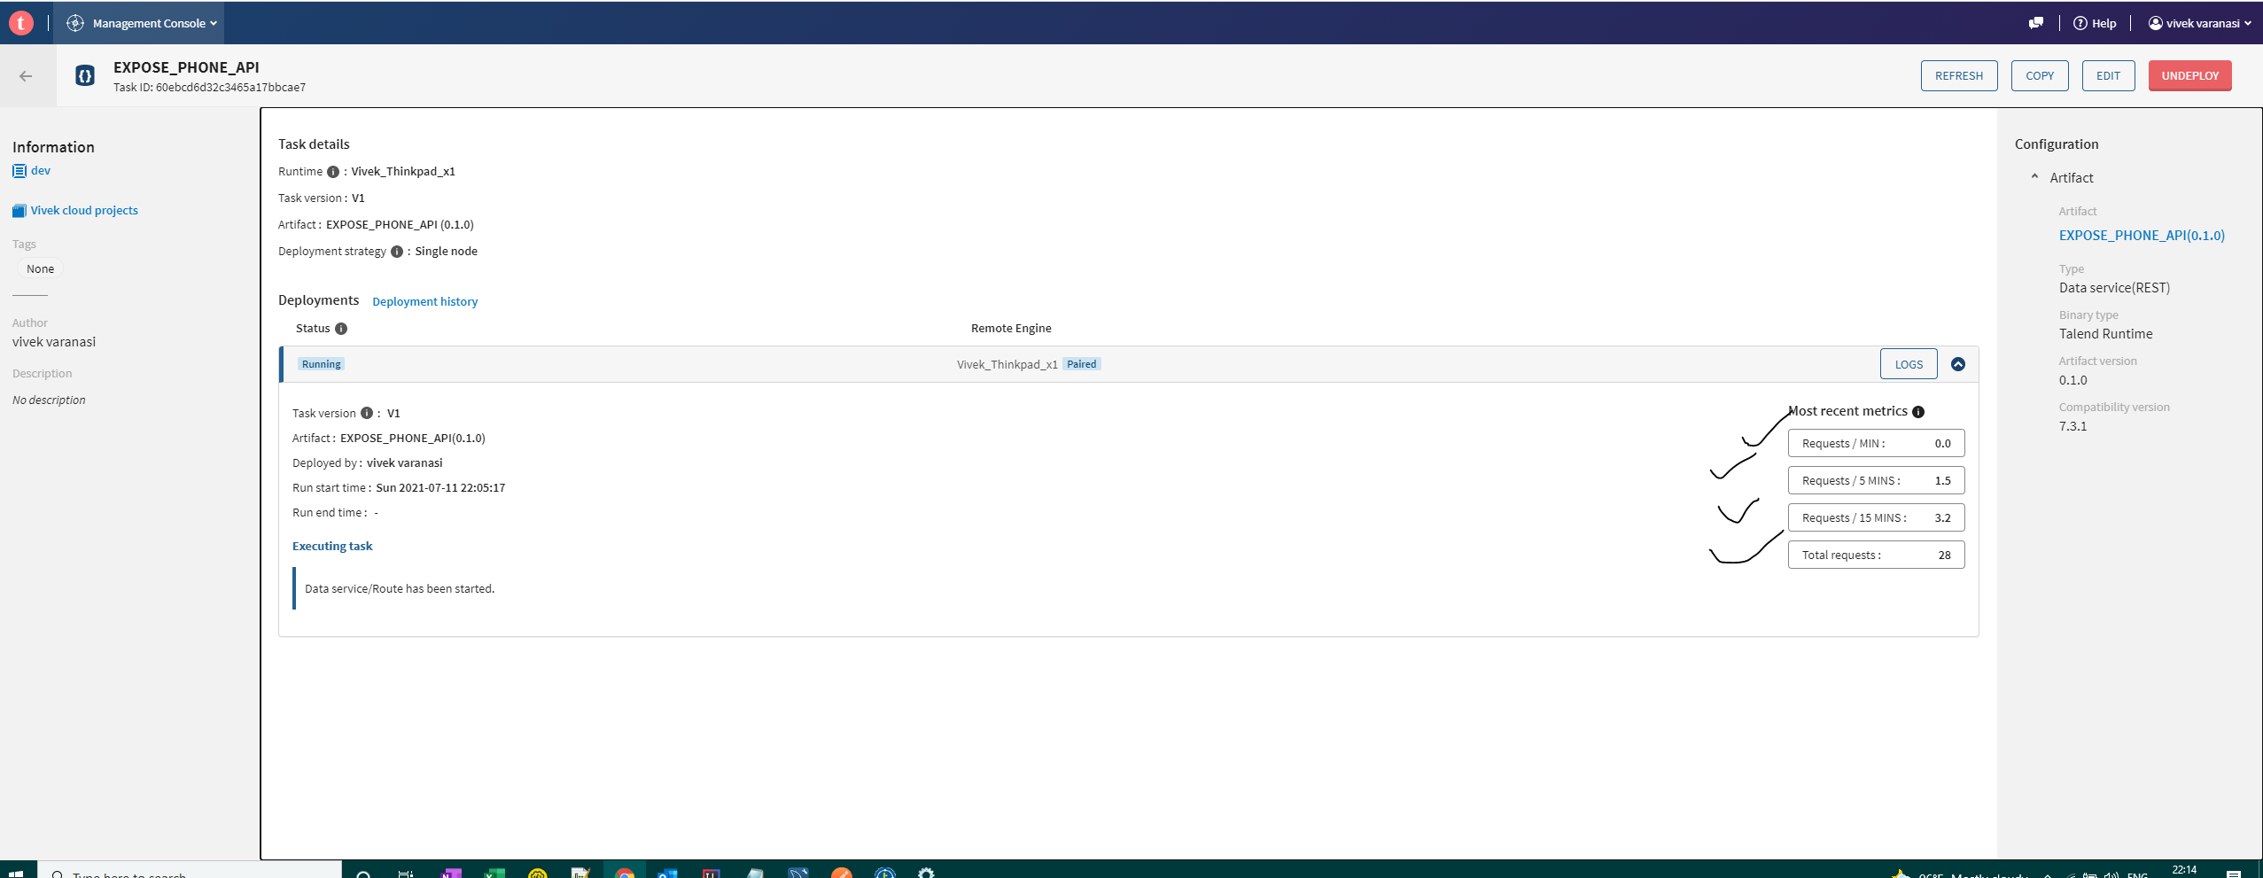Click the Run start time value
Screen dimensions: 2263x878
click(x=440, y=488)
